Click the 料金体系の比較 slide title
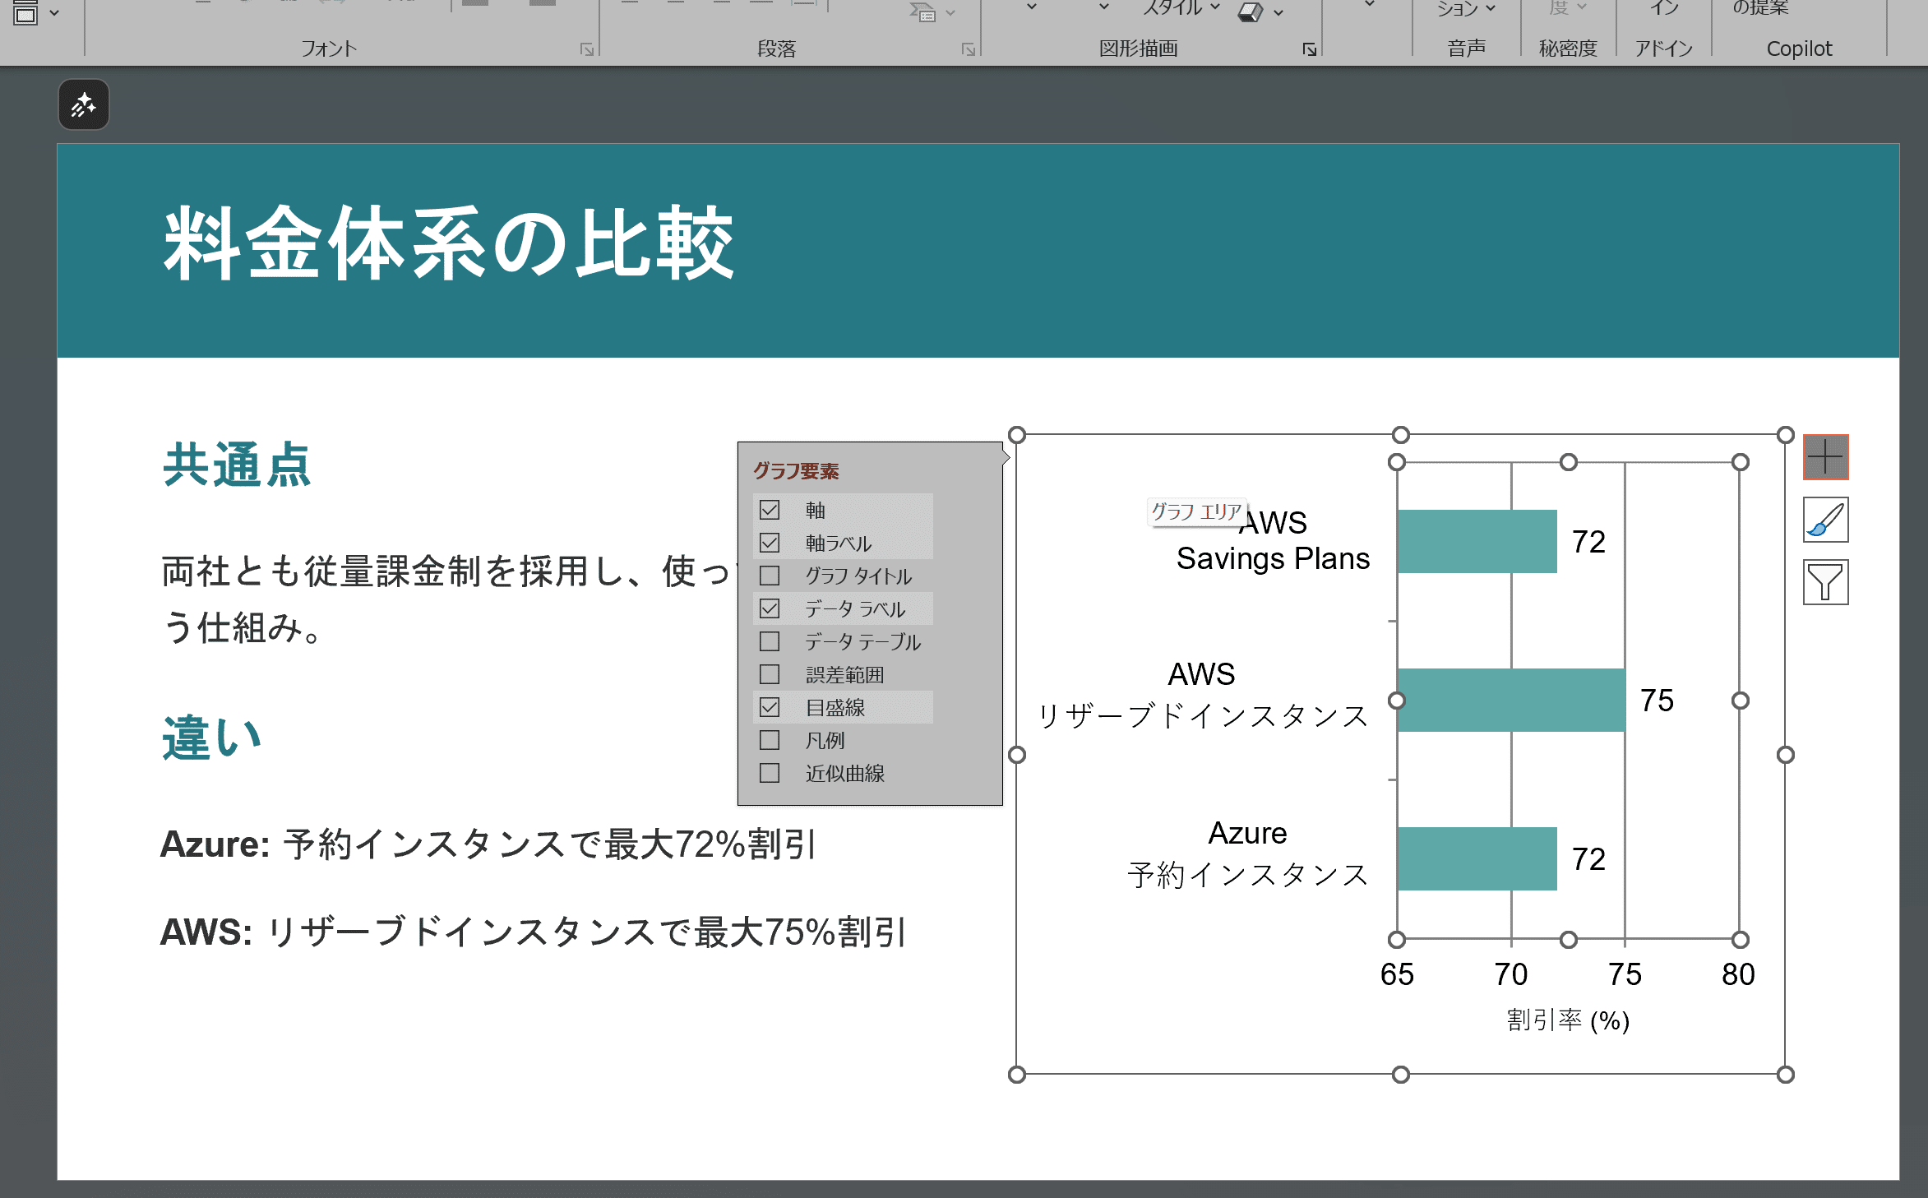The image size is (1928, 1198). click(448, 244)
